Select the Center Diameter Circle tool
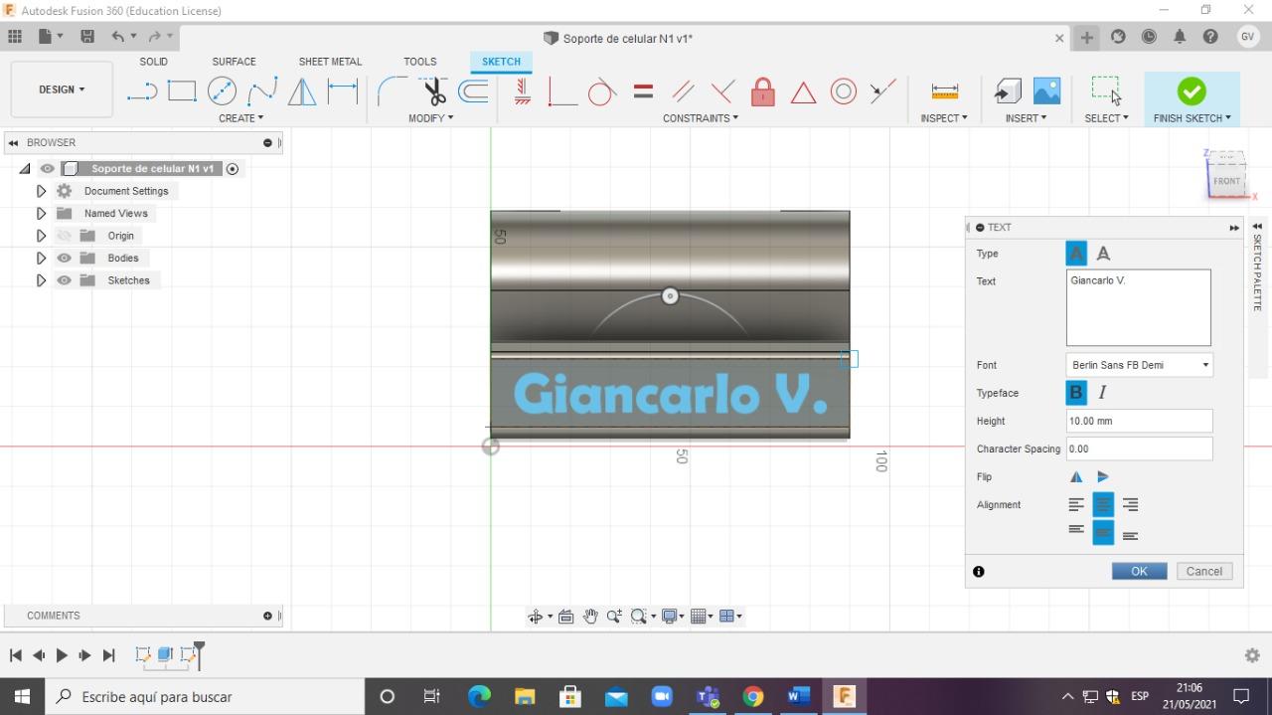Screen dimensions: 1272x715 click(x=222, y=91)
